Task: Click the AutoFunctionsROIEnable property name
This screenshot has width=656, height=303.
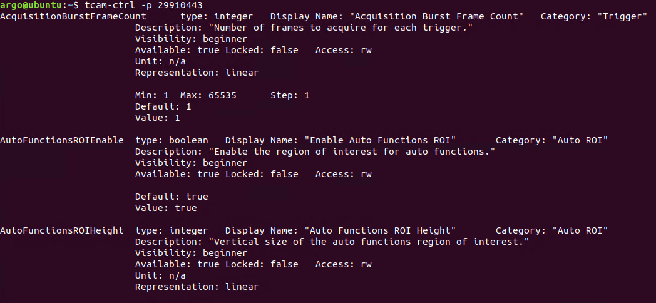Action: 62,140
